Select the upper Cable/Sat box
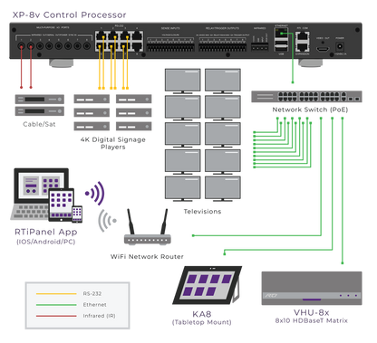Image resolution: width=377 pixels, height=343 pixels. pos(40,100)
